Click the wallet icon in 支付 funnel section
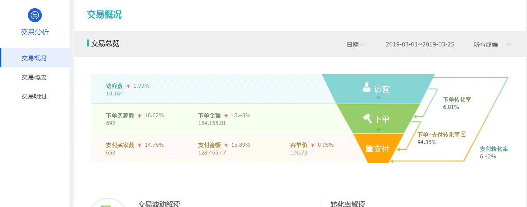 369,149
